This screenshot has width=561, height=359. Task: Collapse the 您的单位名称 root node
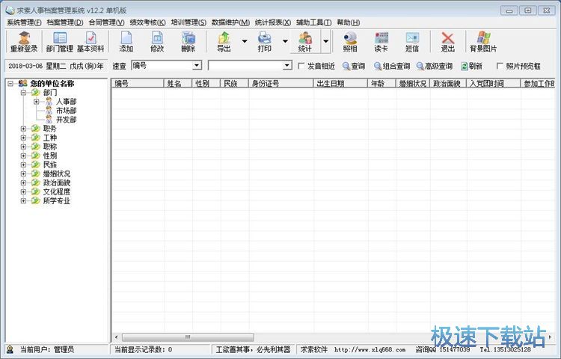pyautogui.click(x=10, y=83)
